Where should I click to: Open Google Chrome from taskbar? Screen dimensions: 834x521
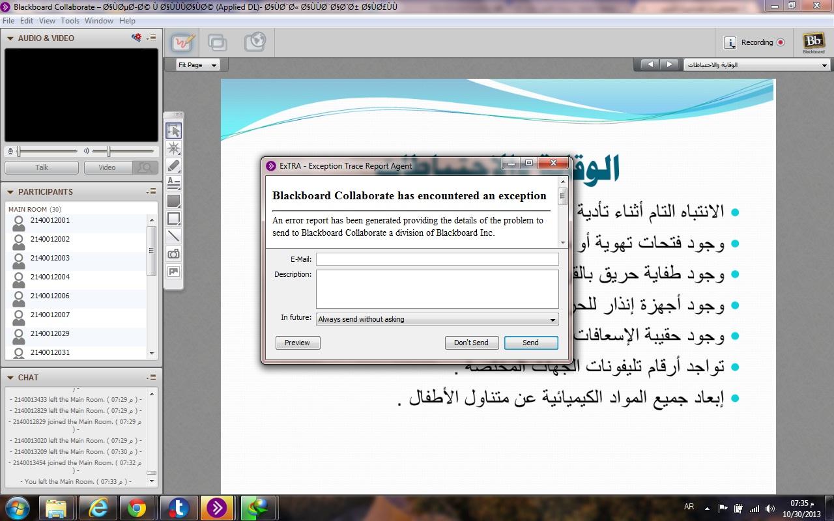click(137, 507)
